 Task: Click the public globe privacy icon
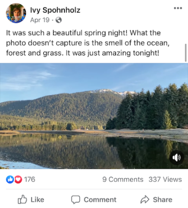click(x=58, y=20)
